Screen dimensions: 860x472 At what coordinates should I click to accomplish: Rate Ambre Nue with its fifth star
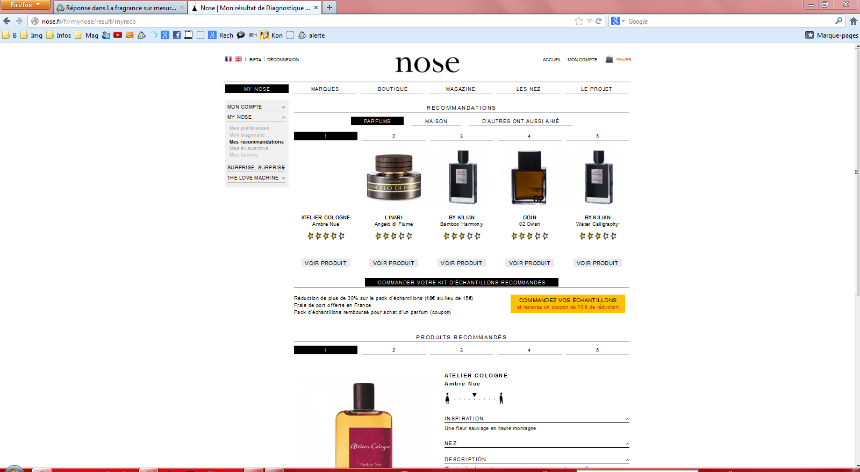click(341, 236)
